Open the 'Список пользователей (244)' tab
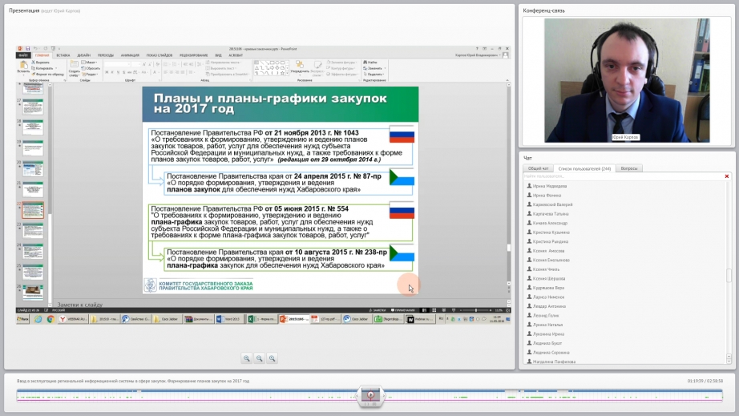Screen dimensions: 739x416 [x=584, y=168]
